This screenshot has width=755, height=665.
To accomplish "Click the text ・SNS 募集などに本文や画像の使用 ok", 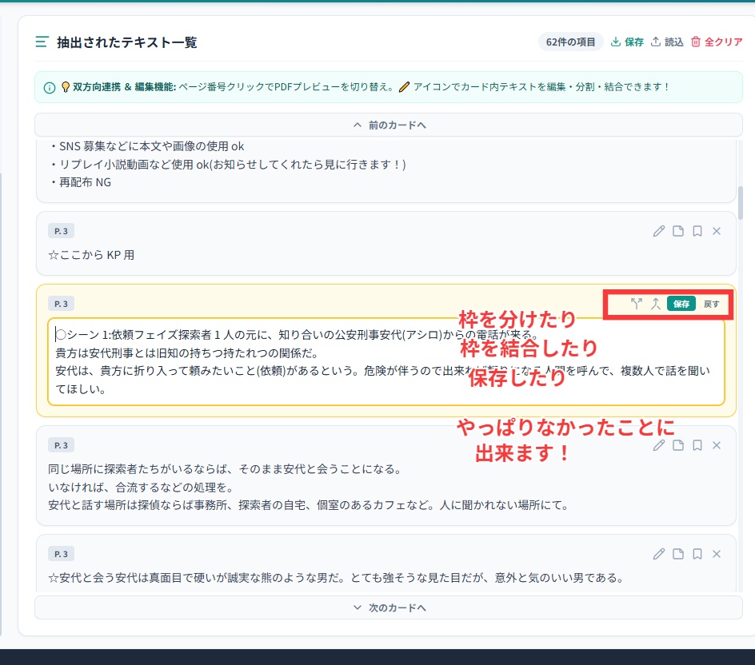I will (x=147, y=146).
